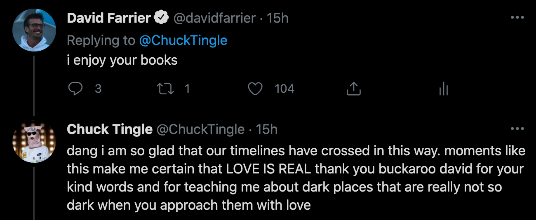This screenshot has width=536, height=220.
Task: Click the @davidfarrier handle
Action: 214,18
